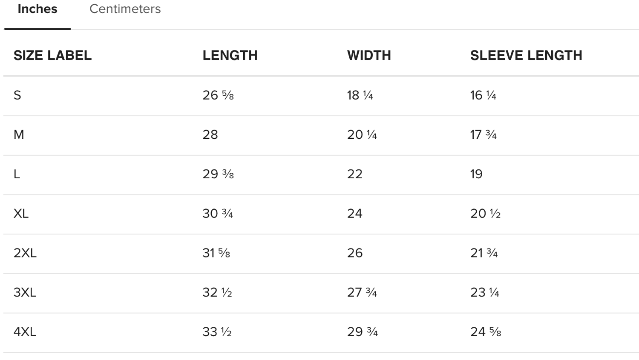Select the M size row label
The height and width of the screenshot is (360, 639).
click(x=19, y=134)
